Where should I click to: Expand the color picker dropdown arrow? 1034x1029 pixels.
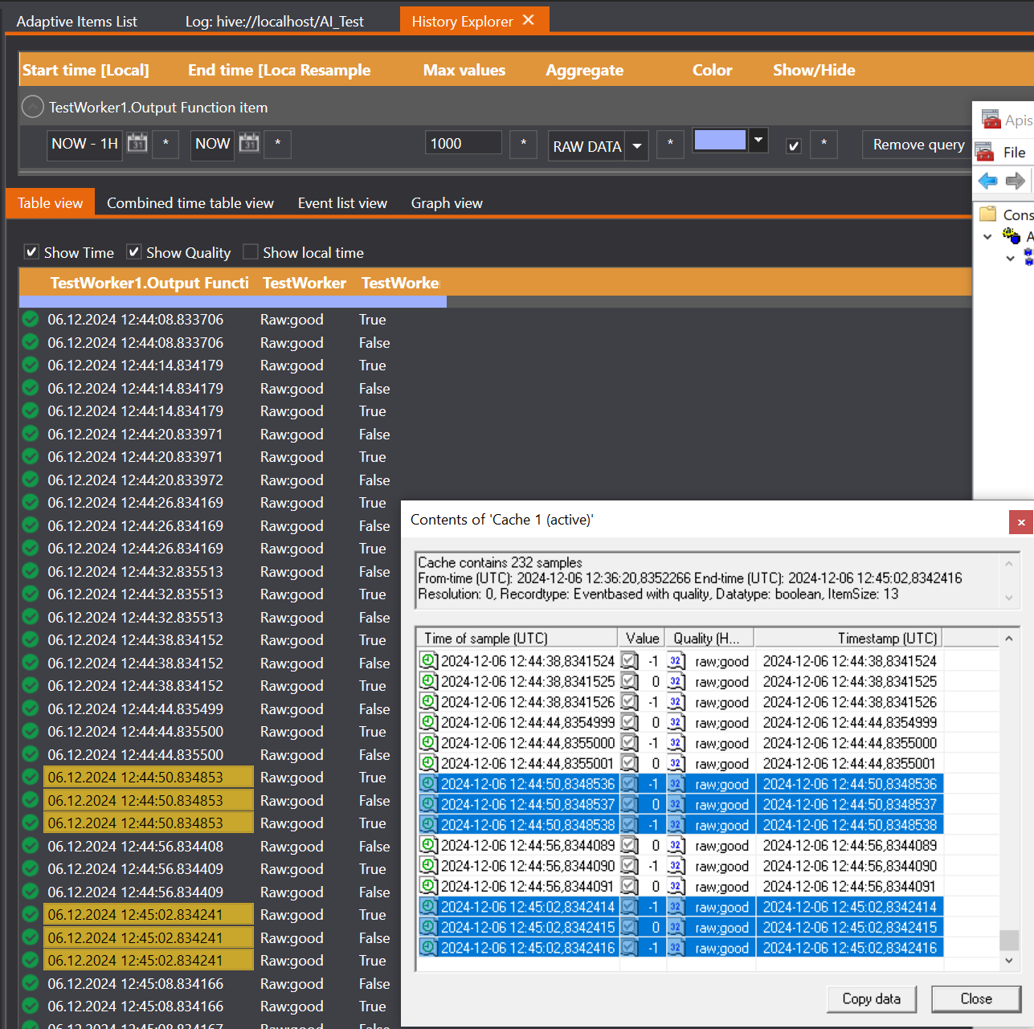coord(758,140)
